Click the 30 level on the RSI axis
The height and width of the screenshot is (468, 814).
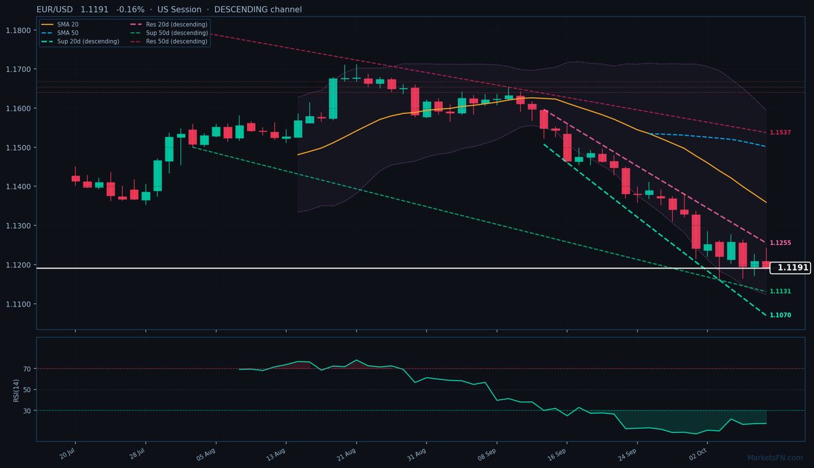(27, 410)
